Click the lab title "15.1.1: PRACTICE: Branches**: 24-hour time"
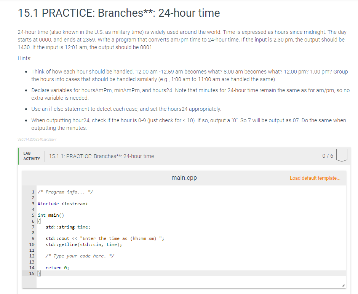The image size is (358, 294). pyautogui.click(x=101, y=156)
